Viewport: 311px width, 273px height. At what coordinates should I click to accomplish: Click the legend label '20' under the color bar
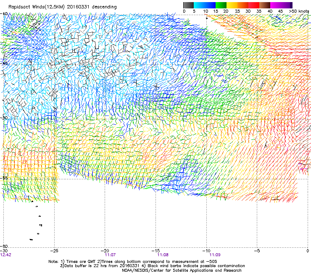coord(226,11)
